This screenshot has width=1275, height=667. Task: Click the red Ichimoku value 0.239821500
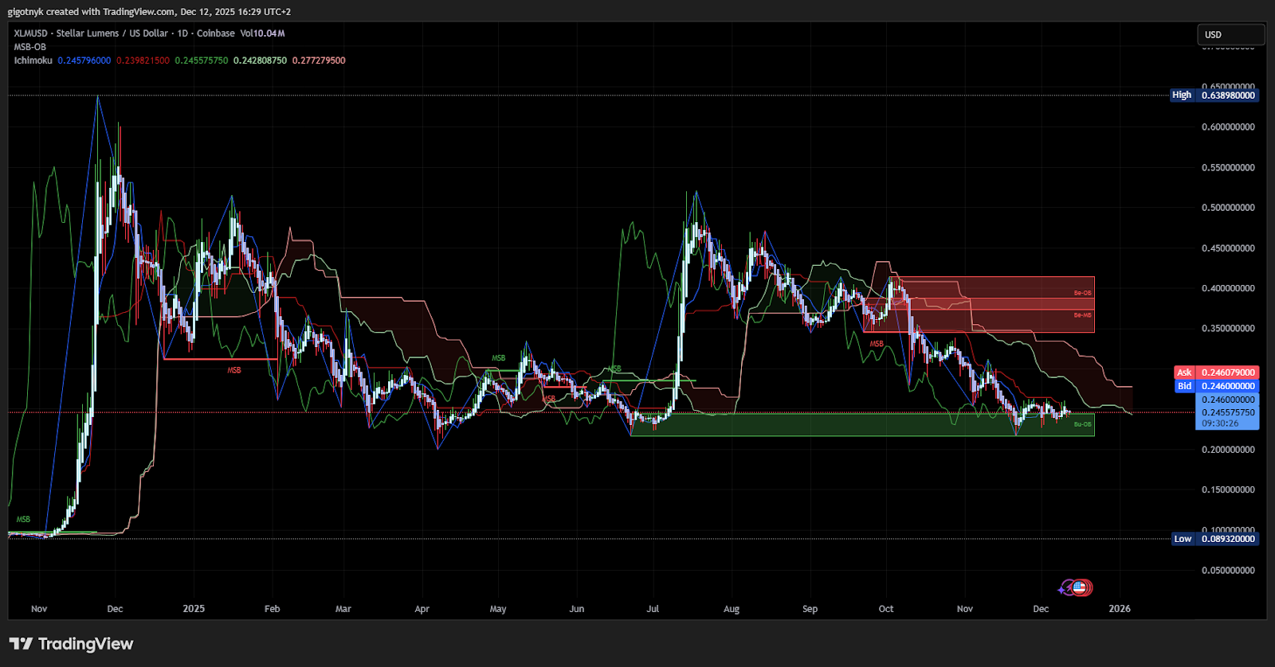coord(143,60)
